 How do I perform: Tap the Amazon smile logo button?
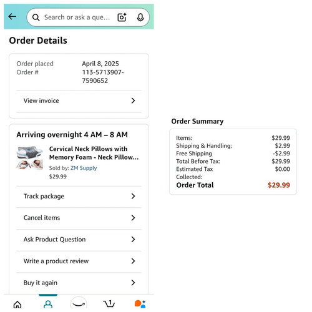tap(79, 304)
